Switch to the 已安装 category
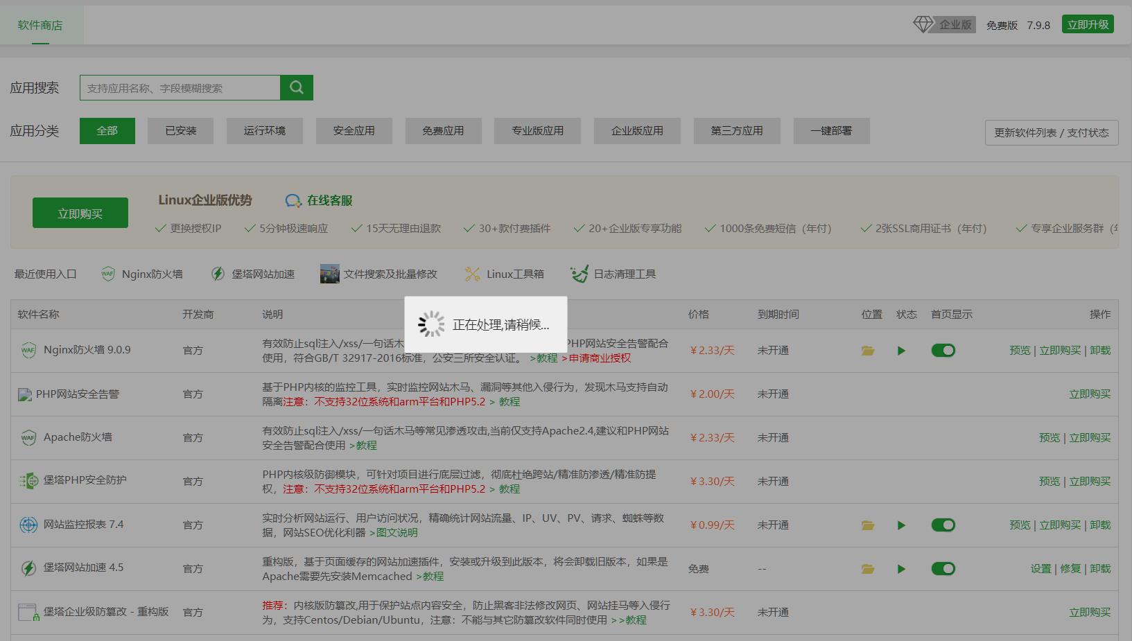The height and width of the screenshot is (641, 1132). pos(180,130)
